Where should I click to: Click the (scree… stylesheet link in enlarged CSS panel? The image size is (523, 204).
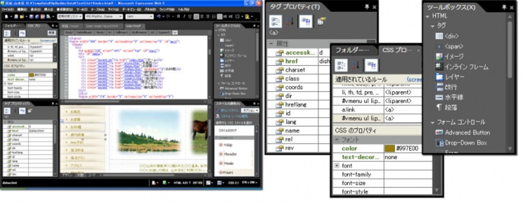(414, 80)
